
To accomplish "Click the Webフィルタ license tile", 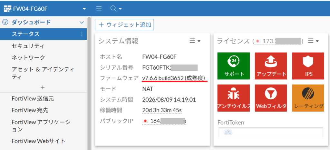I will tap(271, 98).
